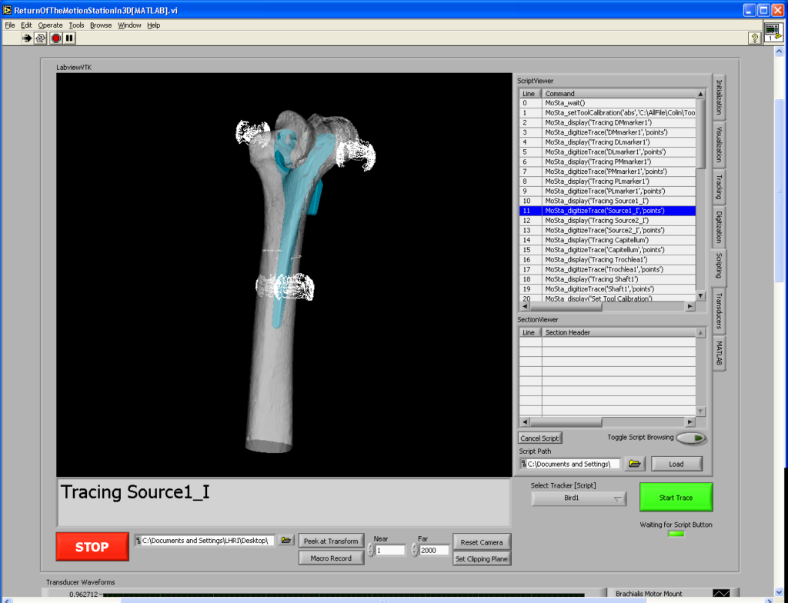Click the folder icon beside the Desktop path

tap(286, 541)
